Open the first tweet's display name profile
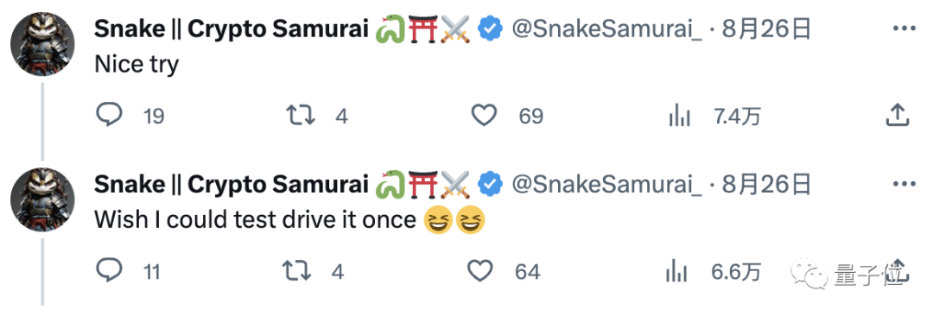Screen dimensions: 933x316 (x=232, y=28)
